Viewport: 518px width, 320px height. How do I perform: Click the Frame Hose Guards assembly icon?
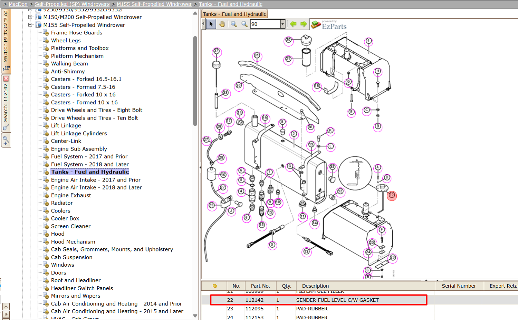46,33
